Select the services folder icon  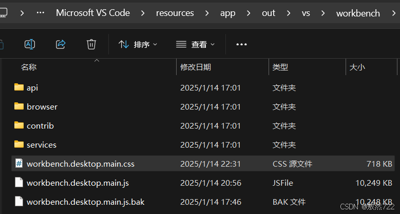[19, 144]
